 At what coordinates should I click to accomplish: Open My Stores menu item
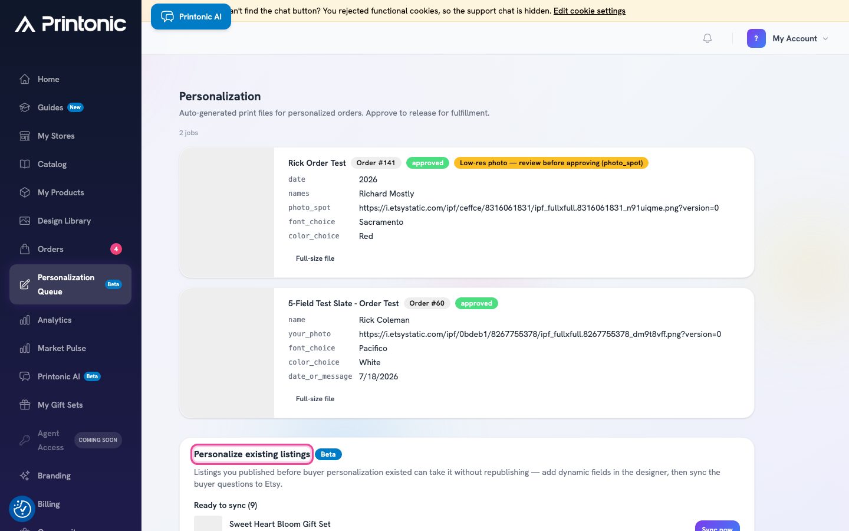pyautogui.click(x=71, y=136)
